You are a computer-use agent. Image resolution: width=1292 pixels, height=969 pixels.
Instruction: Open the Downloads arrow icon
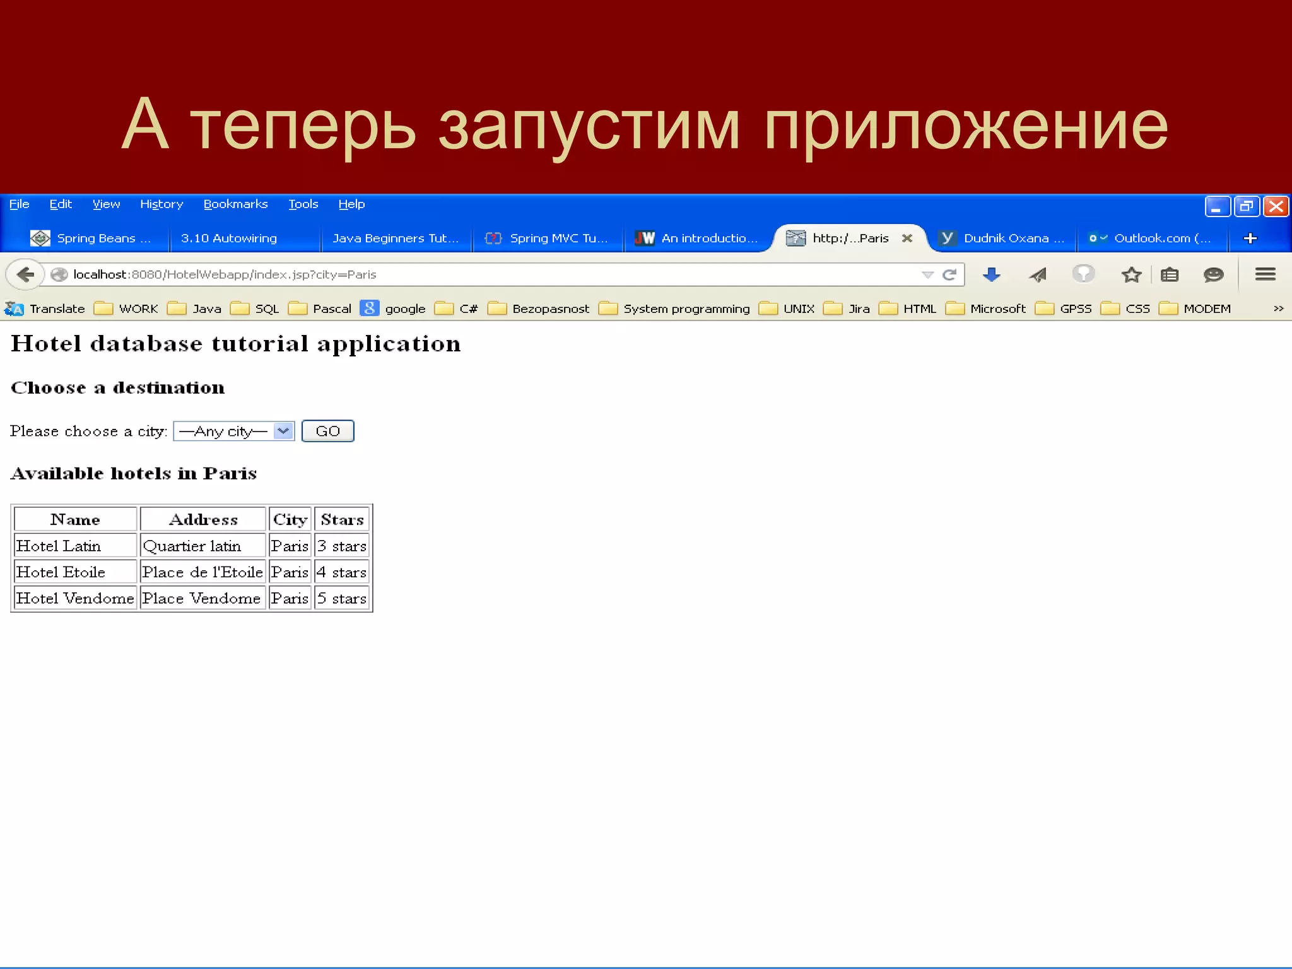pos(992,274)
